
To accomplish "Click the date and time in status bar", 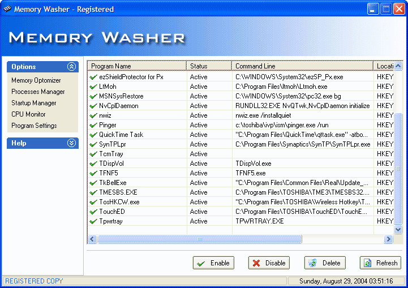I will click(x=346, y=281).
